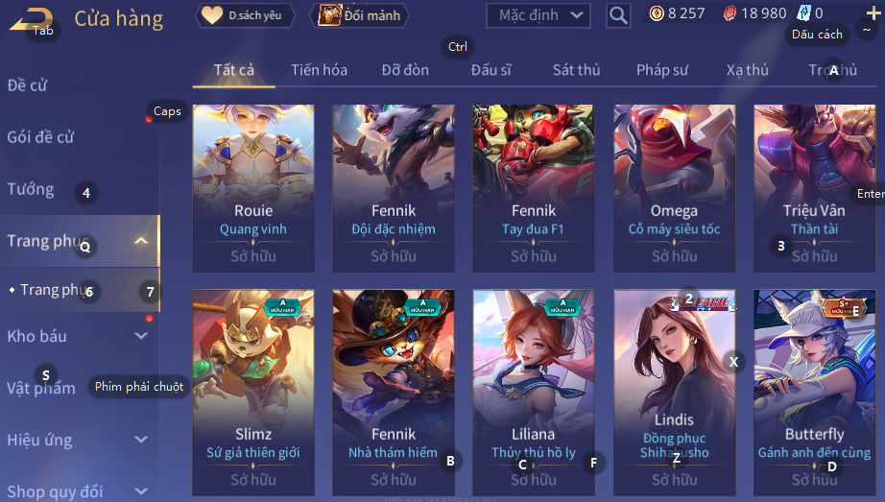Click the heart icon for favorites list
This screenshot has height=502, width=885.
212,15
